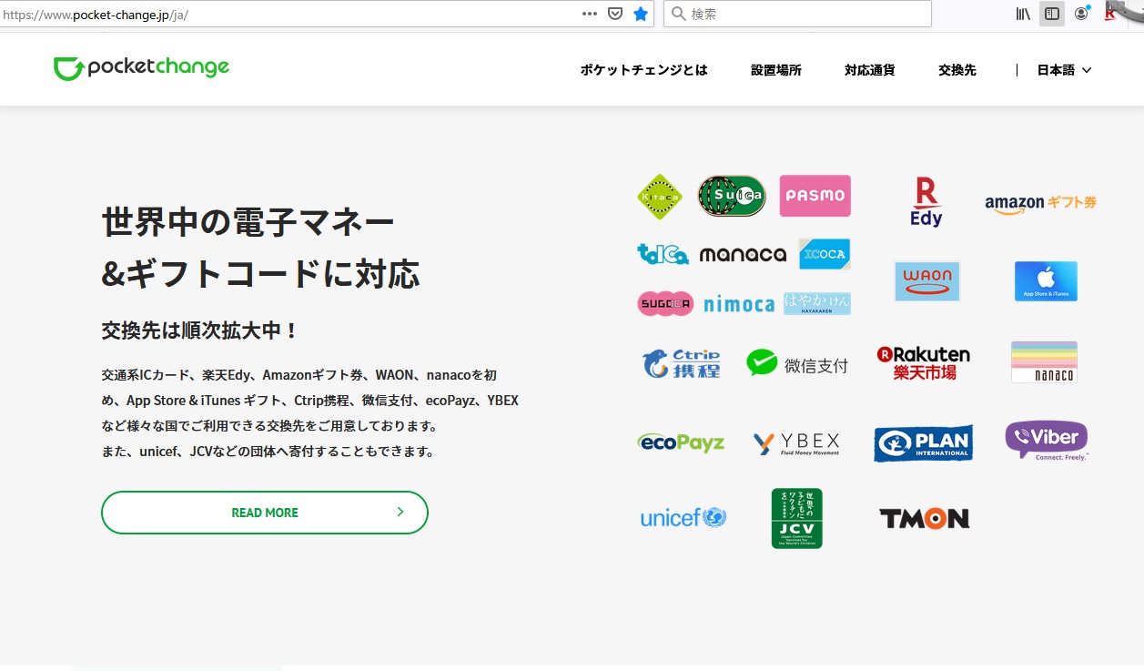Click the SUGOCA logo
Viewport: 1144px width, 671px height.
pos(665,303)
